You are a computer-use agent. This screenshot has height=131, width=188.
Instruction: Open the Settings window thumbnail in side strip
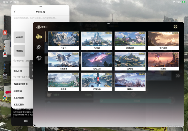8,69
